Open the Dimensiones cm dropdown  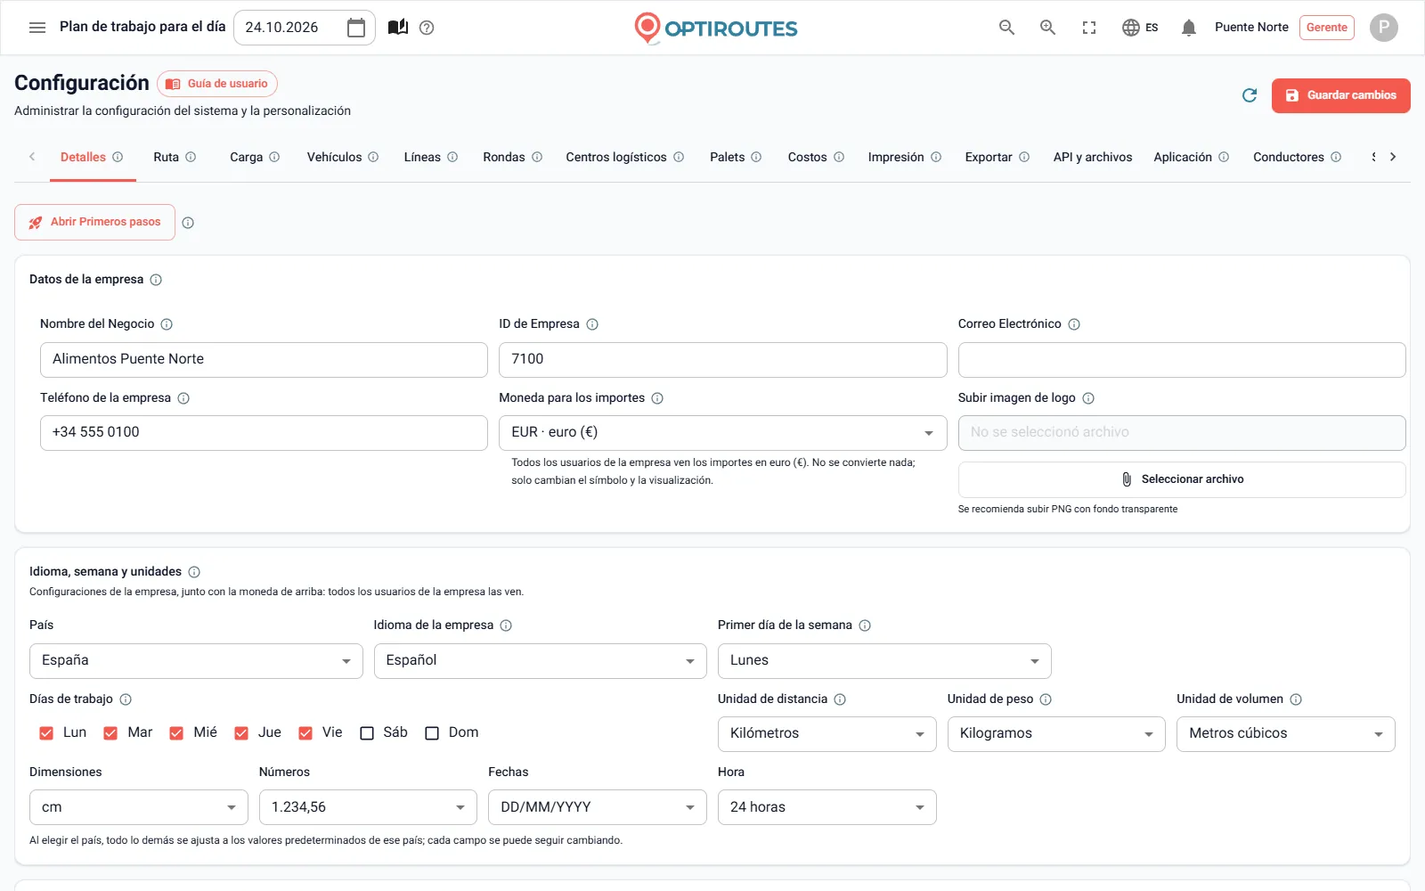click(x=139, y=807)
